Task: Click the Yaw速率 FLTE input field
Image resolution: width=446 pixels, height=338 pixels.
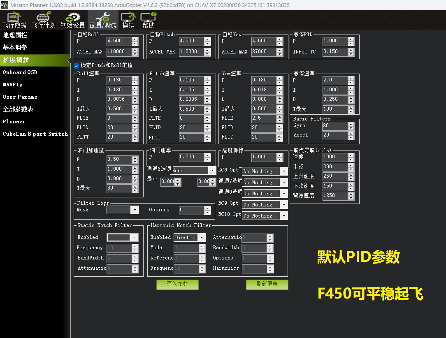Action: coord(263,118)
